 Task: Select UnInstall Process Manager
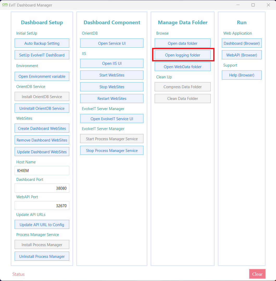(42, 256)
